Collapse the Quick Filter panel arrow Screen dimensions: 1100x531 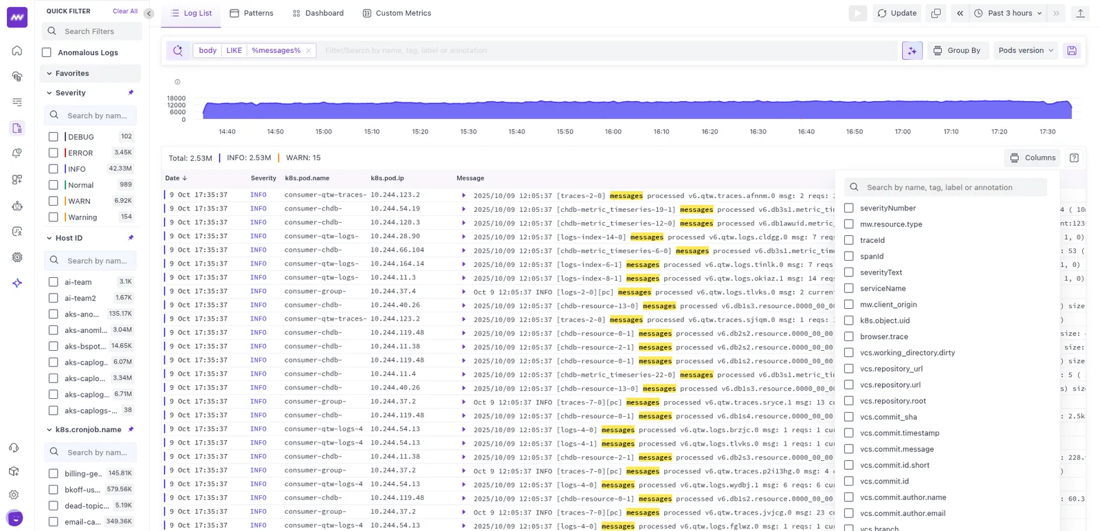[x=148, y=13]
